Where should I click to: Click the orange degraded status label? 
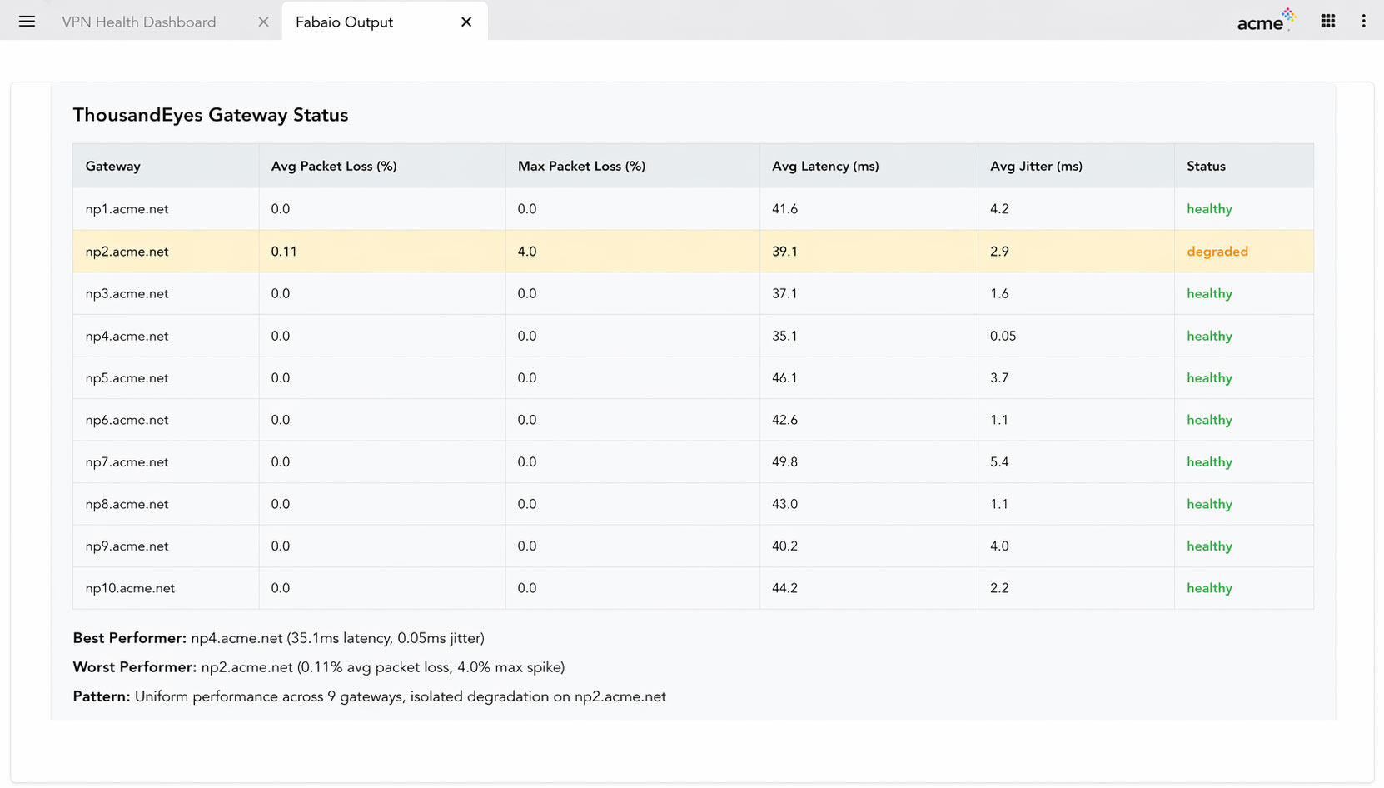[1217, 252]
